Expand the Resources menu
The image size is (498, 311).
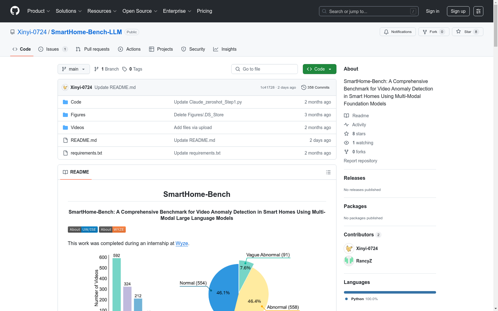102,11
